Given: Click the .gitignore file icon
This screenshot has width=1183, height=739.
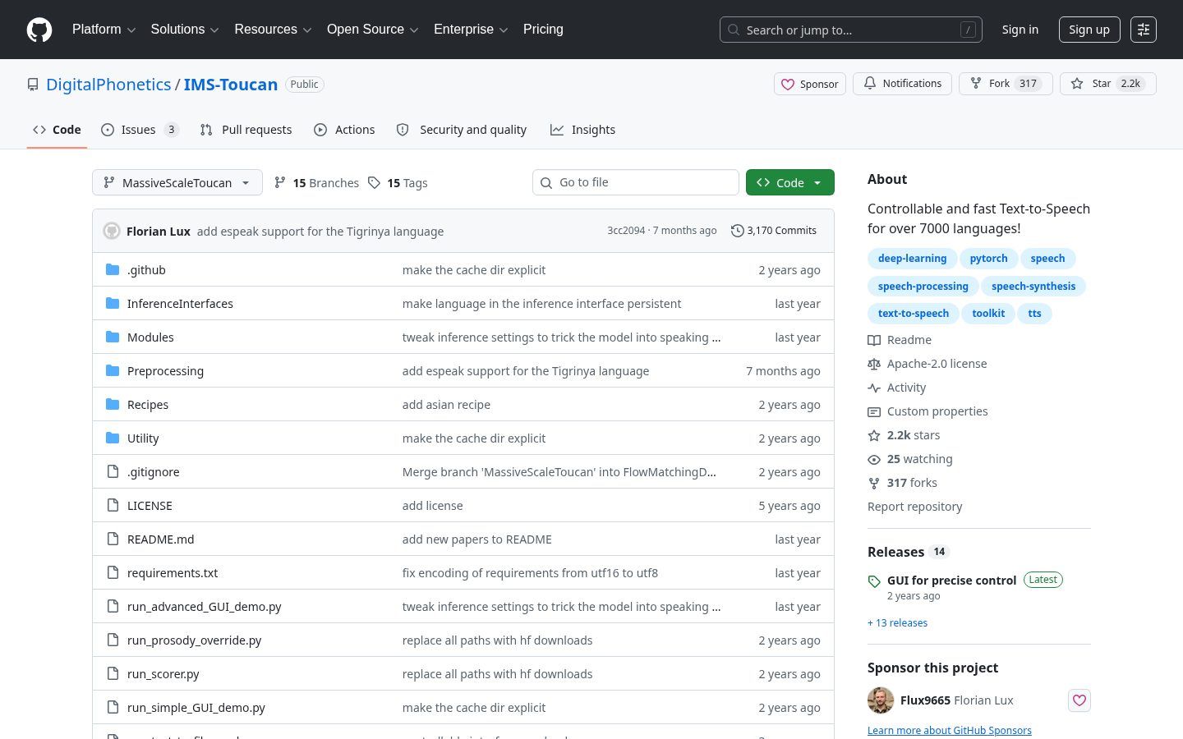Looking at the screenshot, I should click(x=113, y=471).
